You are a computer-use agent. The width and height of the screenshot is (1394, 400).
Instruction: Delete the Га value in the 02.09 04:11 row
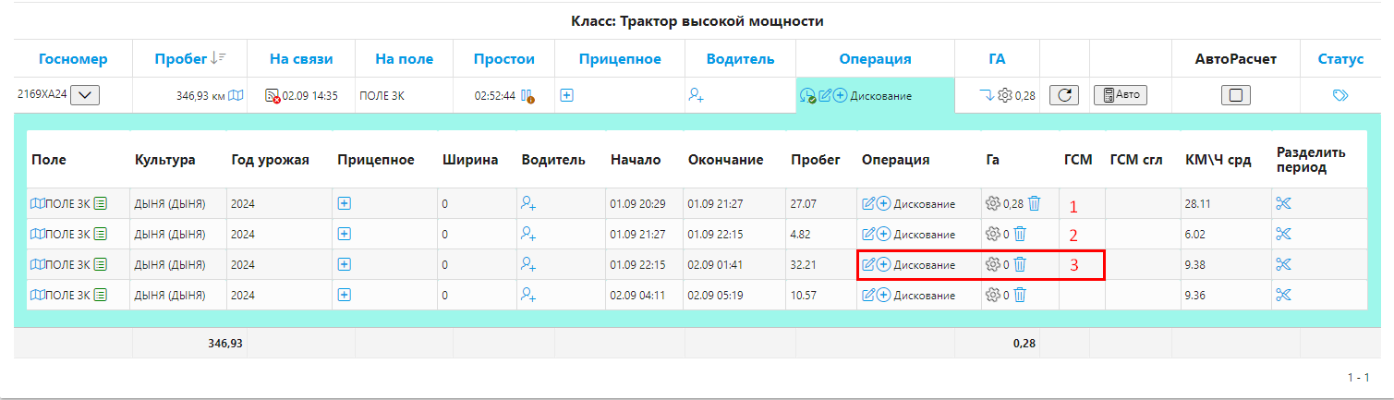1020,295
